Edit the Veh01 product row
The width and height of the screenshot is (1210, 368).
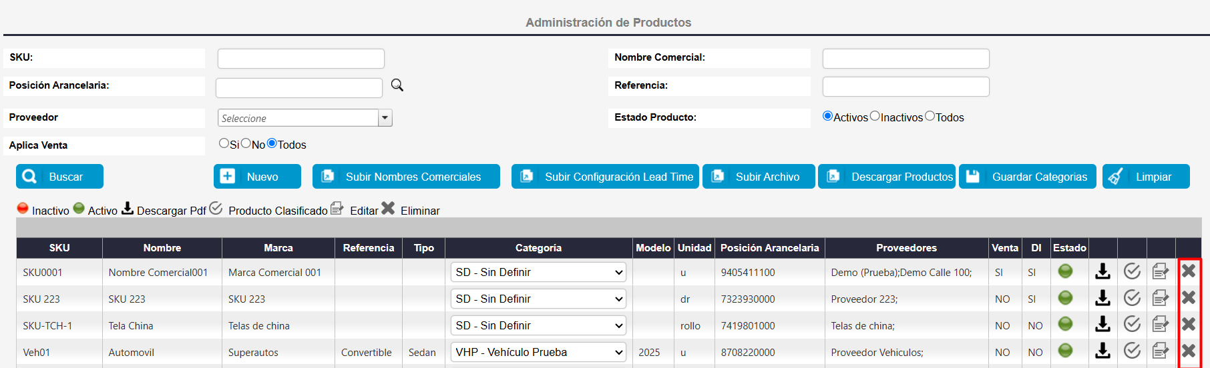coord(1161,351)
